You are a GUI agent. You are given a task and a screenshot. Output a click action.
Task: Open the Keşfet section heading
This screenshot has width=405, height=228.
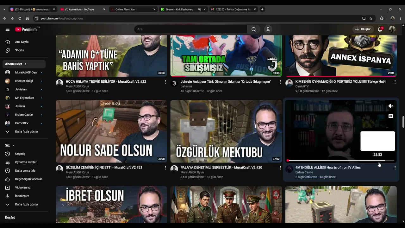[10, 218]
